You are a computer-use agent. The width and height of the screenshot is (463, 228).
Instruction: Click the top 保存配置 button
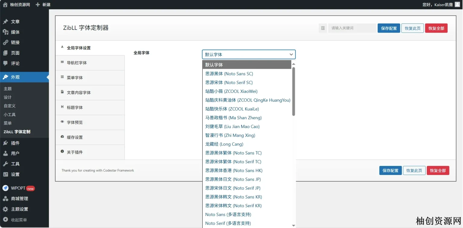pos(389,28)
